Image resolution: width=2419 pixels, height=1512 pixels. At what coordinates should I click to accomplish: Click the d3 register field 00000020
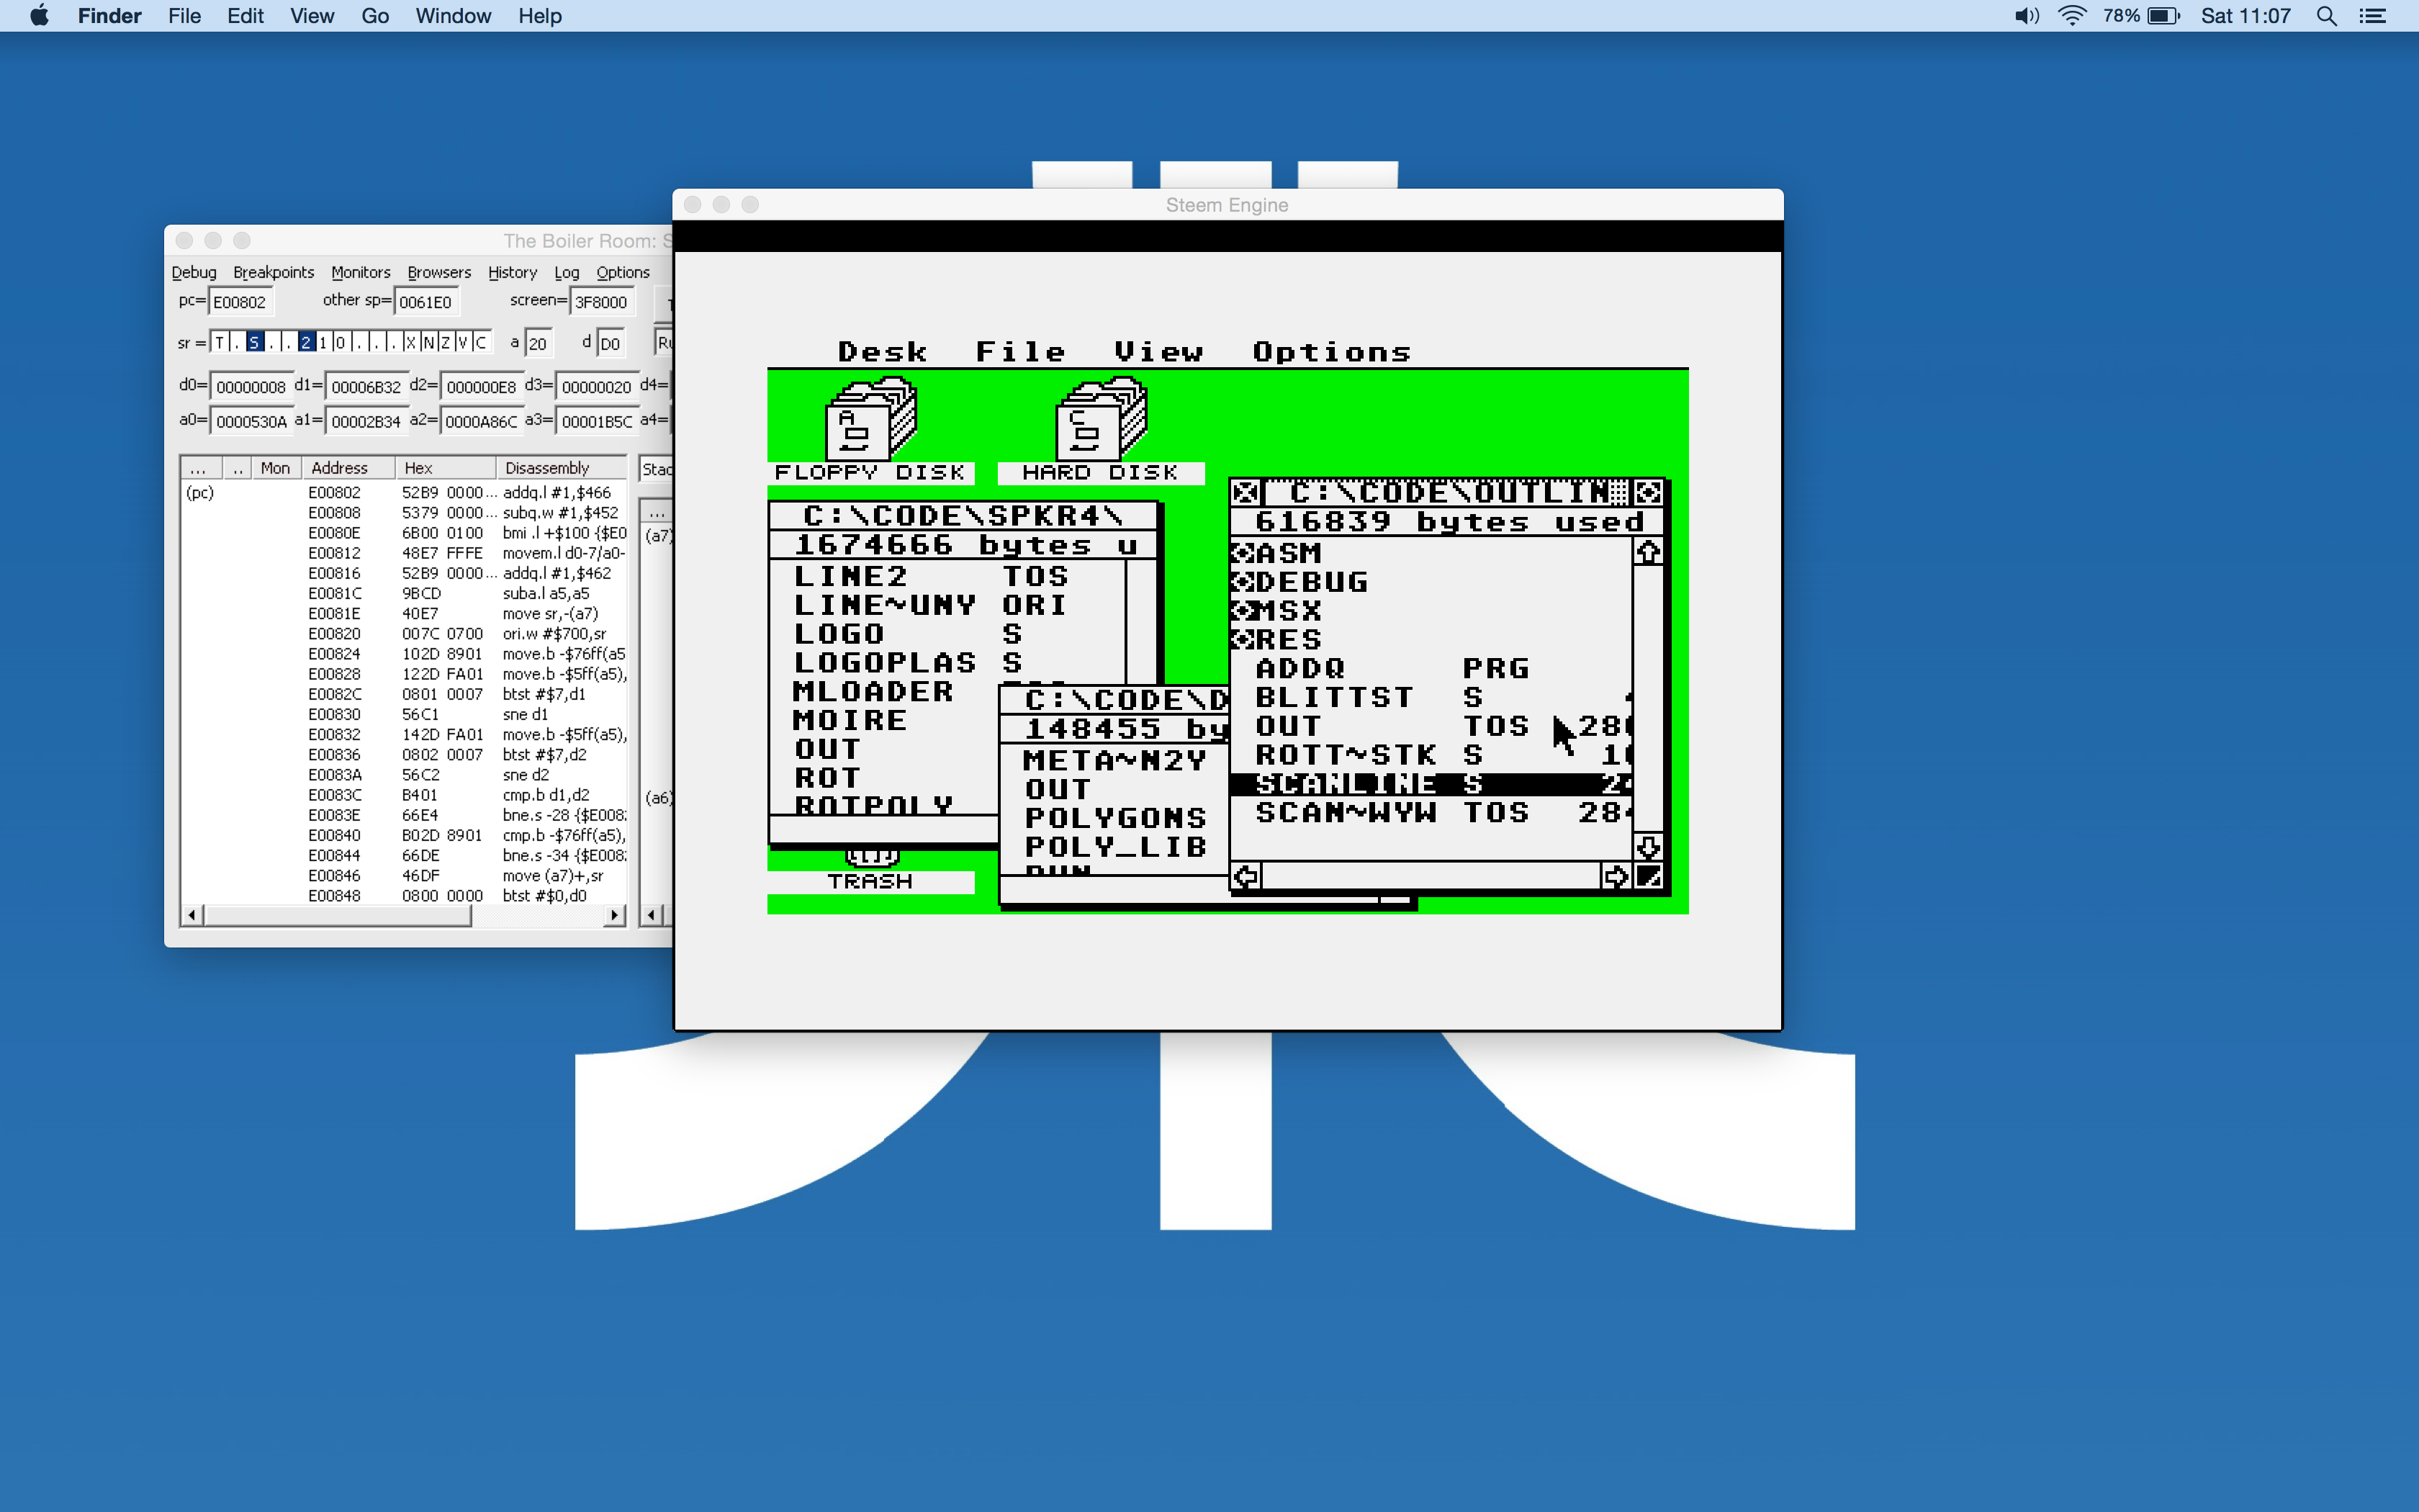click(x=596, y=386)
